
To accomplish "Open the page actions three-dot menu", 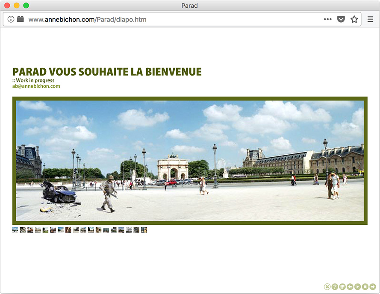I will point(327,19).
